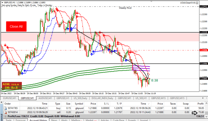Click open time 2022.12.19 06:43:21
The height and width of the screenshot is (121, 208).
click(37, 108)
